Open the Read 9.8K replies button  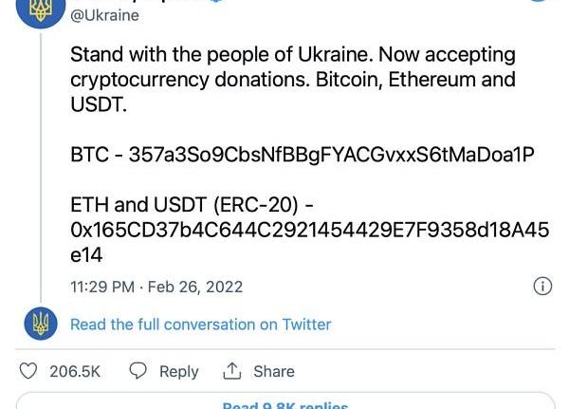(x=285, y=401)
